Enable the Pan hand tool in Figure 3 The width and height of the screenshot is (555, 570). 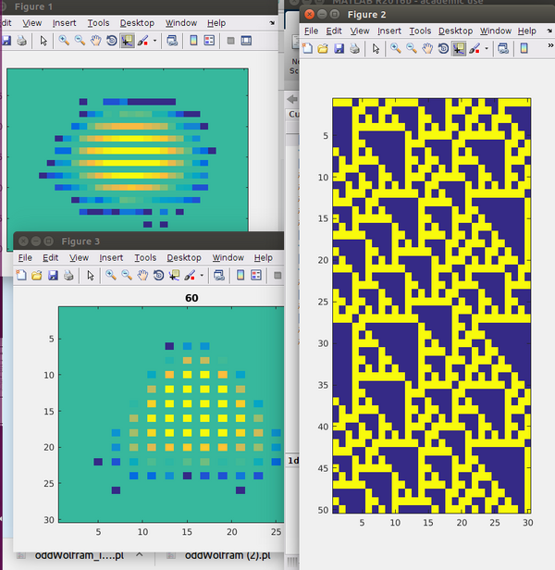click(x=142, y=275)
